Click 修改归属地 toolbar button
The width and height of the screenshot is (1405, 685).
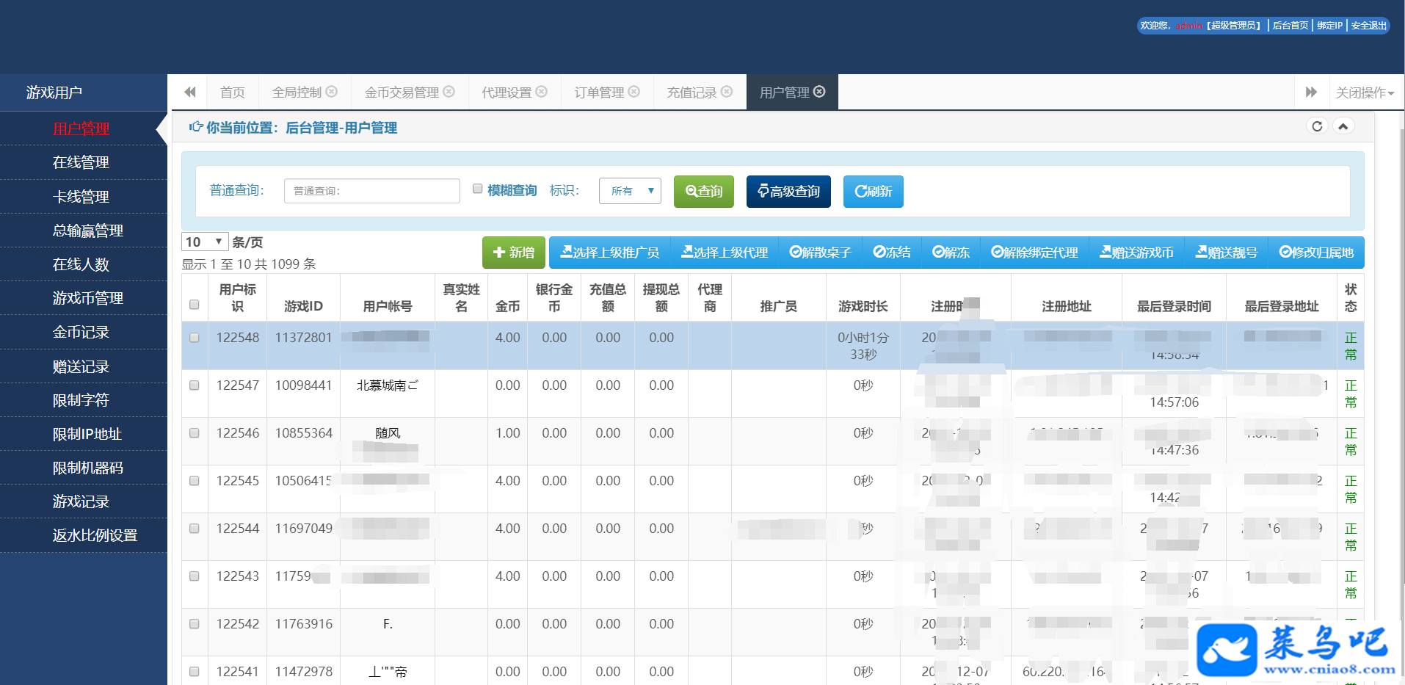pyautogui.click(x=1316, y=253)
